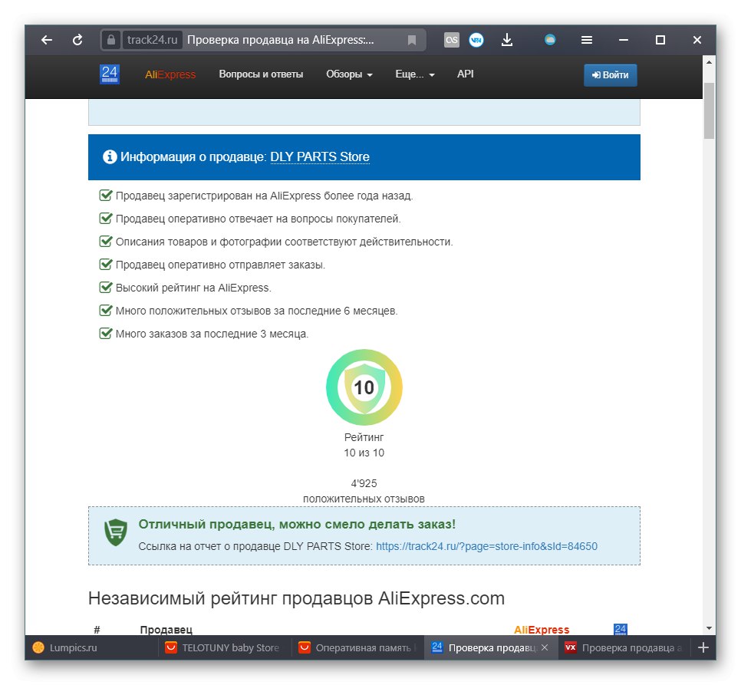The height and width of the screenshot is (685, 741).
Task: Open the OS extension icon in toolbar
Action: pos(452,40)
